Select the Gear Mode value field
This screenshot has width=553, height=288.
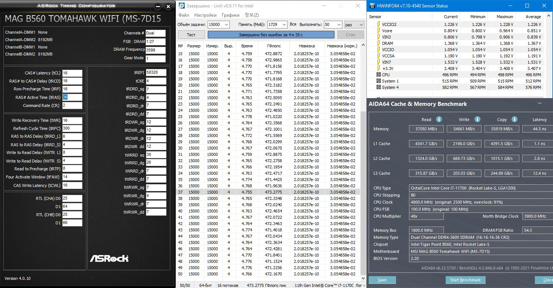(155, 58)
